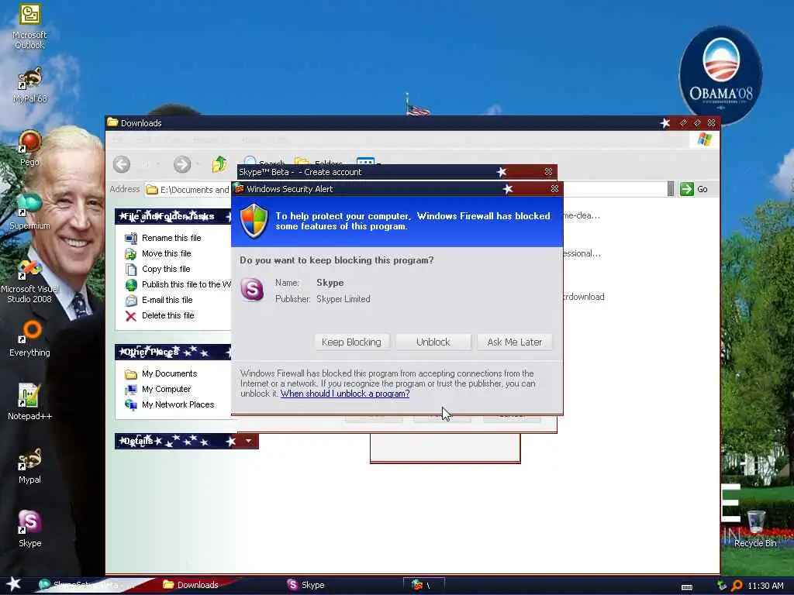Select the Mypal desktop icon

[x=29, y=466]
